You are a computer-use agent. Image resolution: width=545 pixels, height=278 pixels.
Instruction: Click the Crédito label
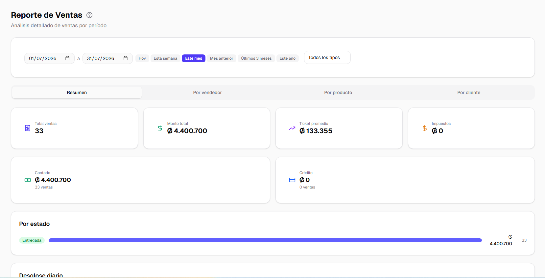[x=306, y=173]
